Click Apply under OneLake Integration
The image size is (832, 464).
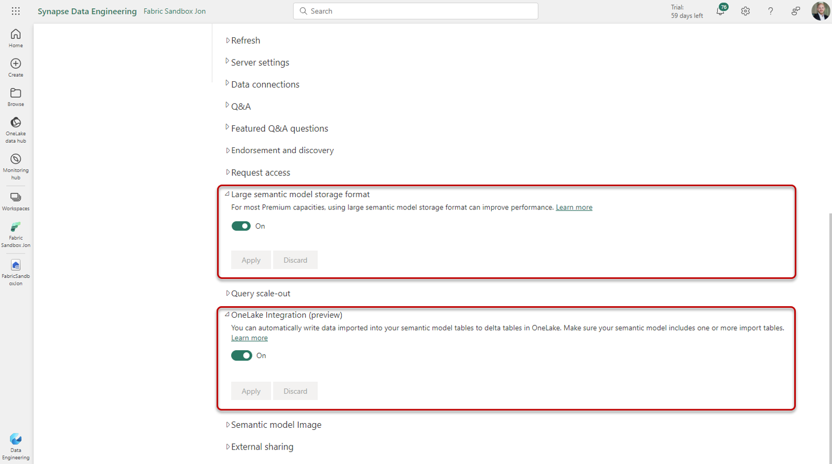(251, 391)
